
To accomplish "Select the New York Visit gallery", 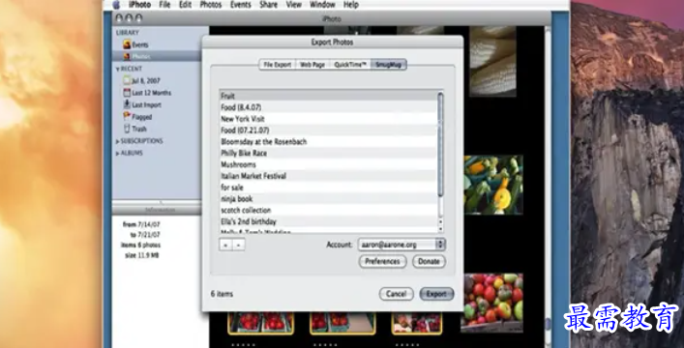I will [328, 119].
